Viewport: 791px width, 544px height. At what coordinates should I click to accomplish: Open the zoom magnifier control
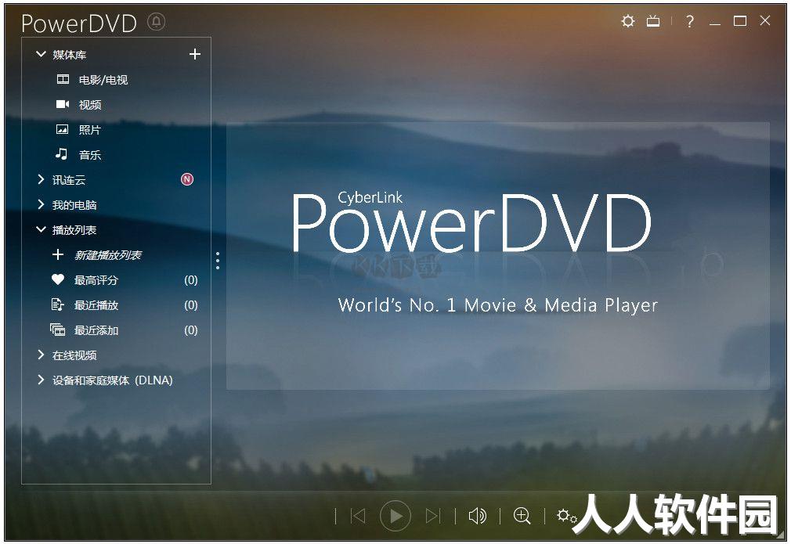coord(522,516)
